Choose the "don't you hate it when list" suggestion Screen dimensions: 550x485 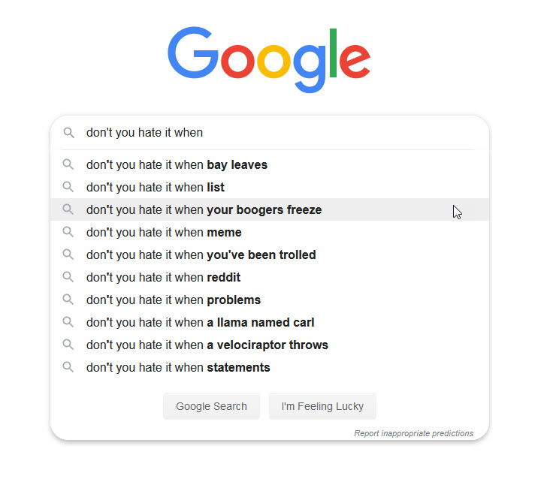click(156, 187)
